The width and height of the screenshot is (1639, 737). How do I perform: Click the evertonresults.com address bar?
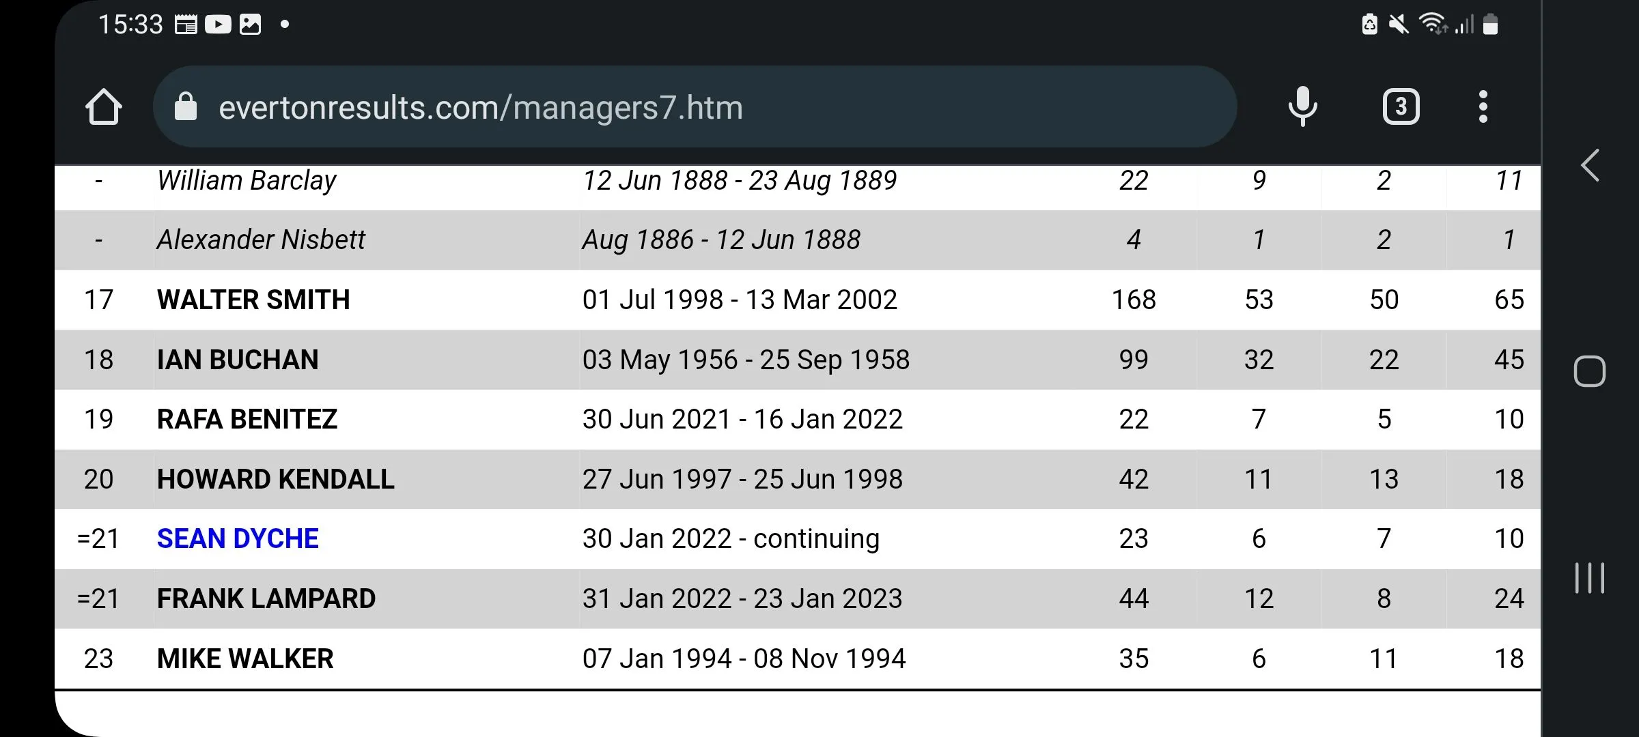pos(683,107)
